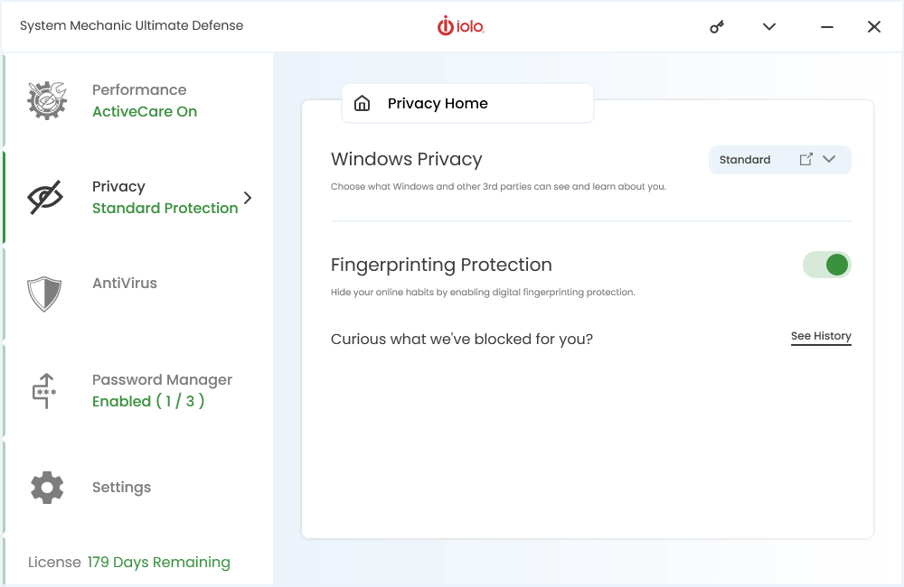Click the Privacy eye icon
The height and width of the screenshot is (587, 904).
46,197
